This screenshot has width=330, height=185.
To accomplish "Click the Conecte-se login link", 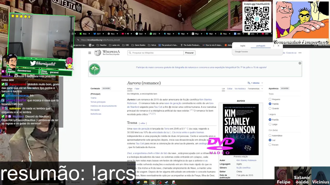I will tap(291, 53).
